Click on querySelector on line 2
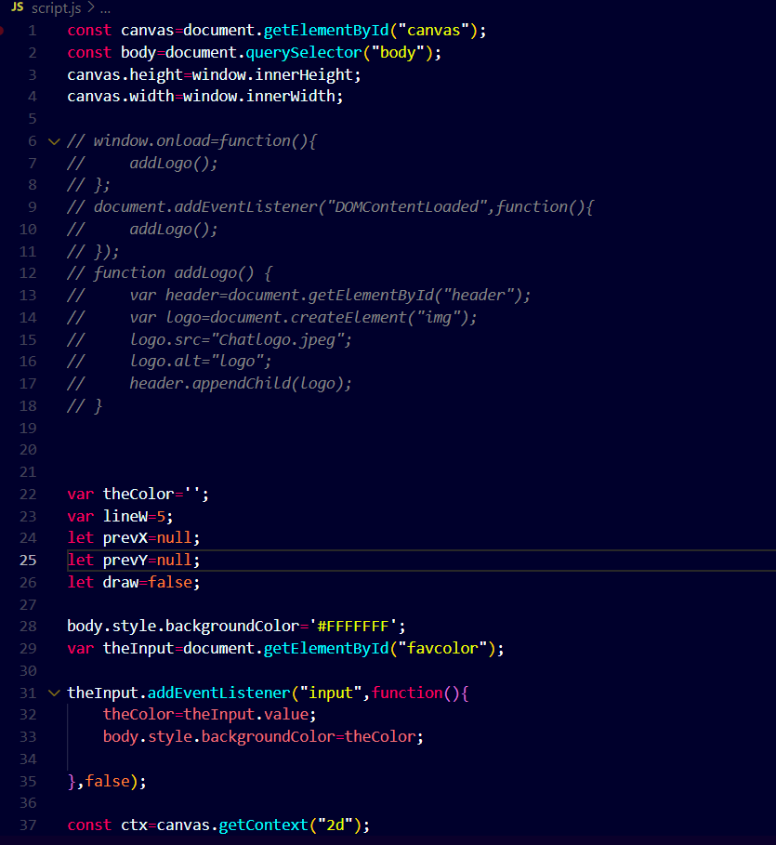Screen dimensions: 776x845 (303, 53)
